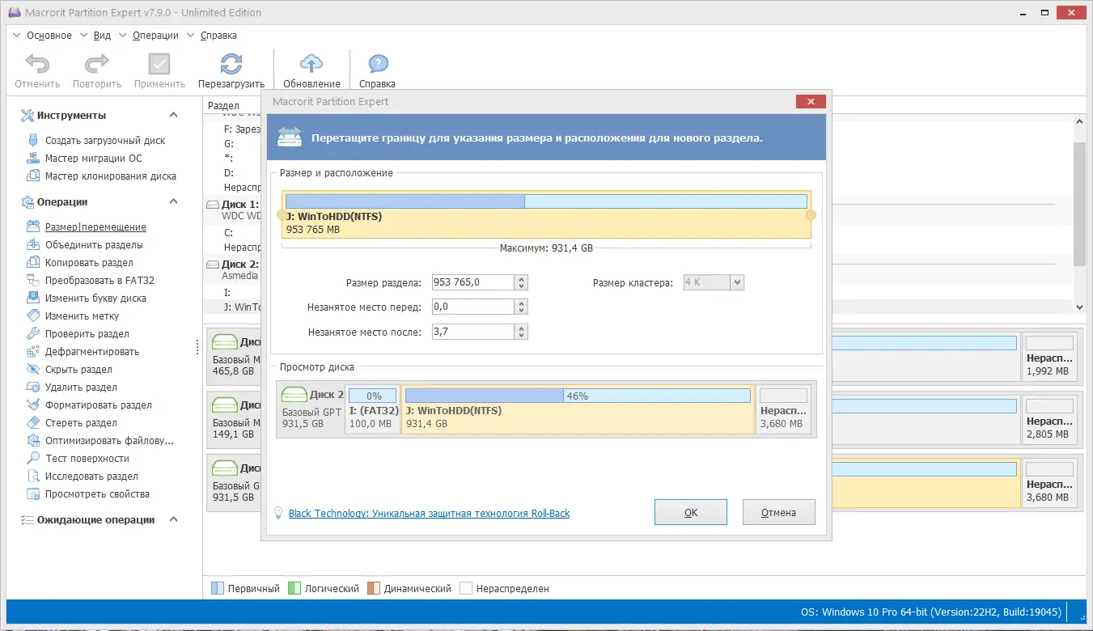
Task: Select I: (FAT32) partition in disk preview
Action: 373,409
